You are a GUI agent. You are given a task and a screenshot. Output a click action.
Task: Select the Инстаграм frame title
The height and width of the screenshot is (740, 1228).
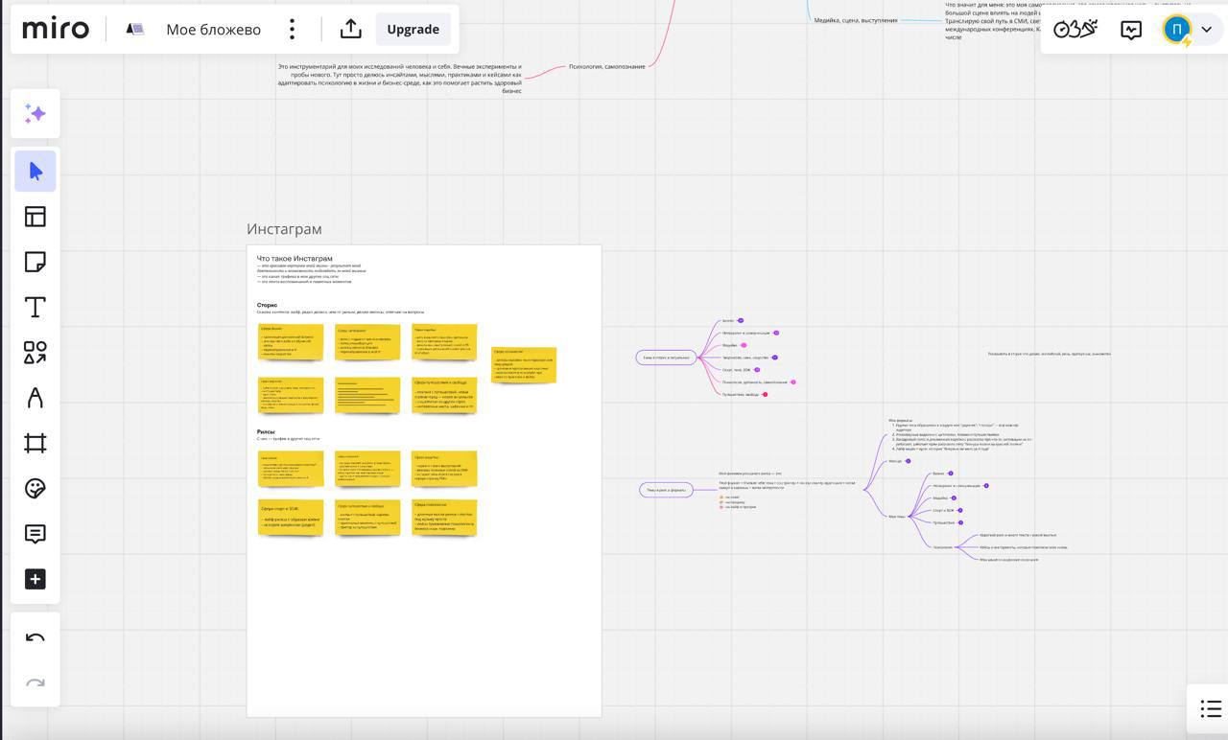click(284, 229)
